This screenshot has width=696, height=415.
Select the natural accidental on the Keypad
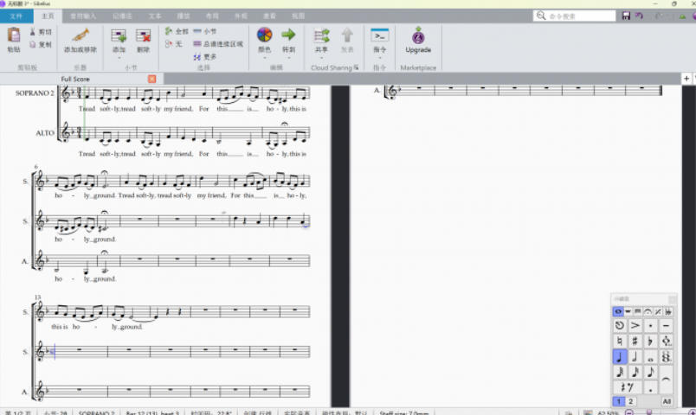pyautogui.click(x=620, y=341)
